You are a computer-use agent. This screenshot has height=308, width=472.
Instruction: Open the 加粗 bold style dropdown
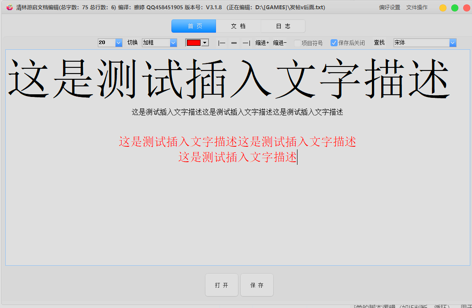pos(160,42)
